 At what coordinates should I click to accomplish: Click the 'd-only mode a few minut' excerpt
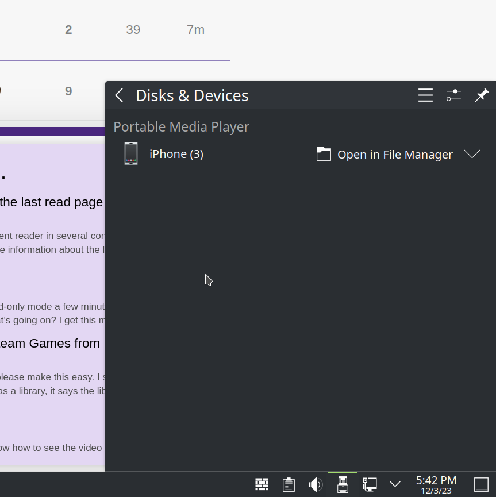pyautogui.click(x=52, y=306)
